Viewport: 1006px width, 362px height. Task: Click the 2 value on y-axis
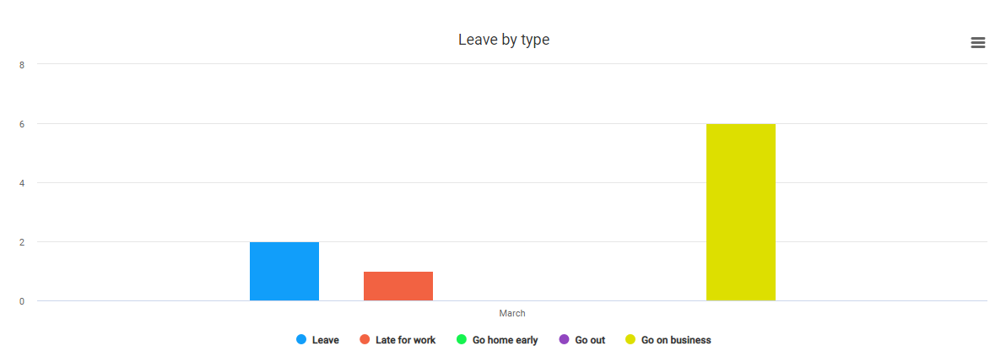click(23, 242)
